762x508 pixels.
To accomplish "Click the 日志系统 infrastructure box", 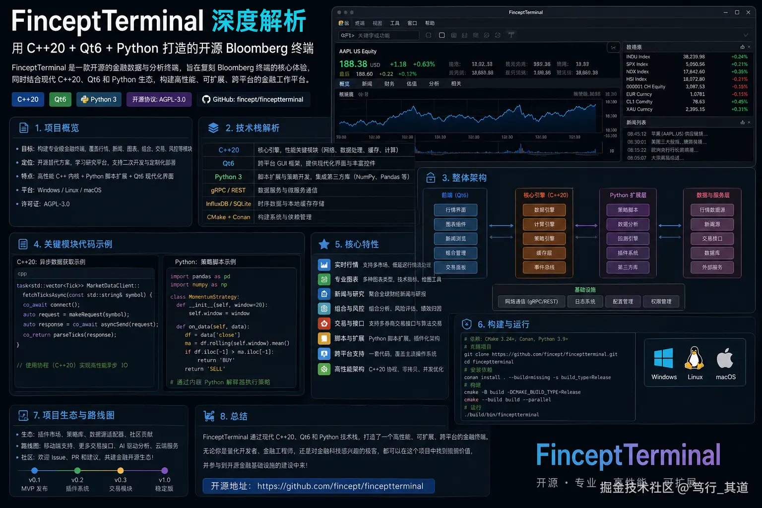I will coord(585,302).
